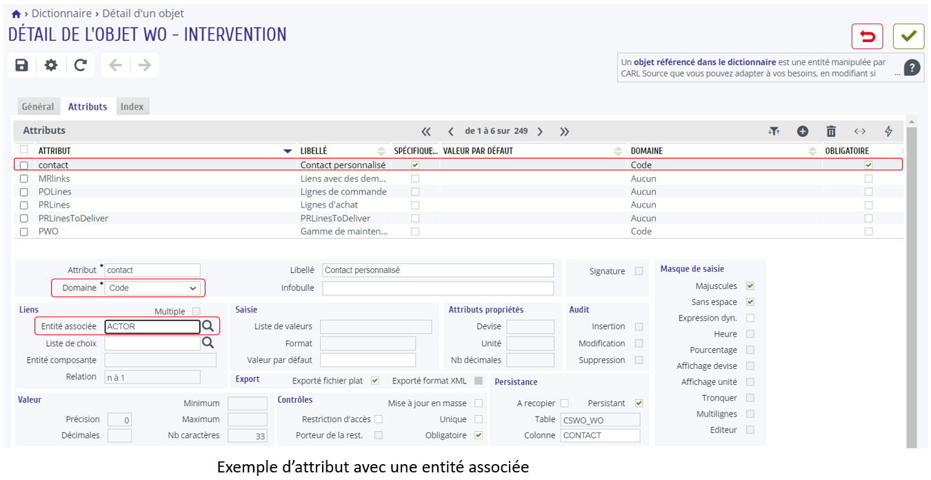Click the refresh reload icon

click(x=81, y=65)
